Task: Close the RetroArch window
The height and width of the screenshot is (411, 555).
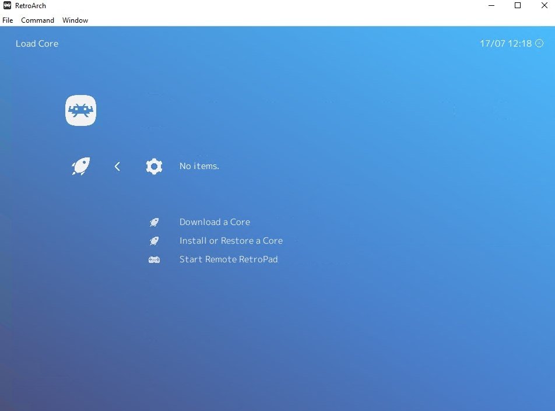Action: tap(545, 5)
